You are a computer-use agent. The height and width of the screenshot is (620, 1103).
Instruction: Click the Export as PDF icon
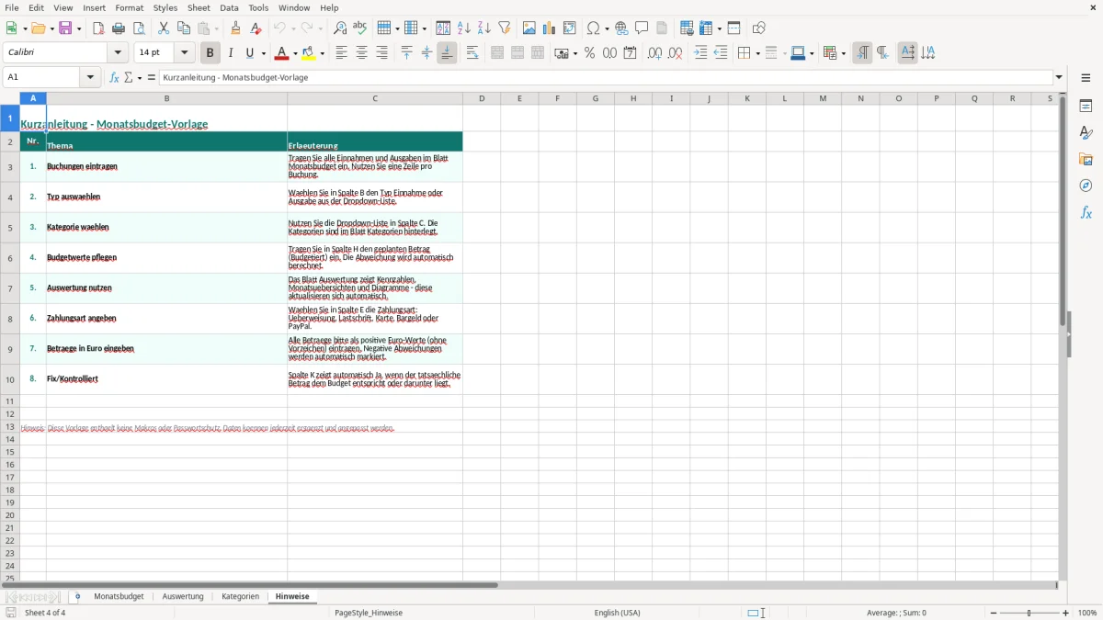98,28
